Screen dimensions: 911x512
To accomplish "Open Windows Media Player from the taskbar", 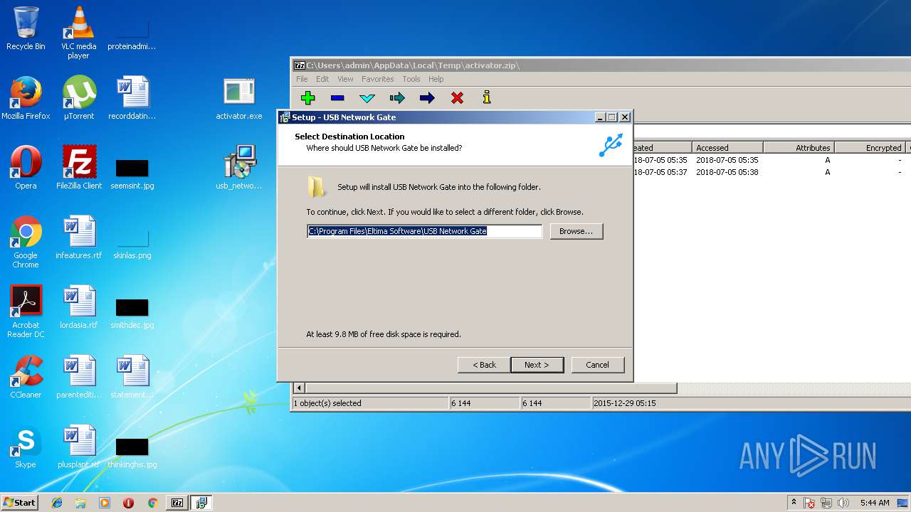I will (105, 503).
